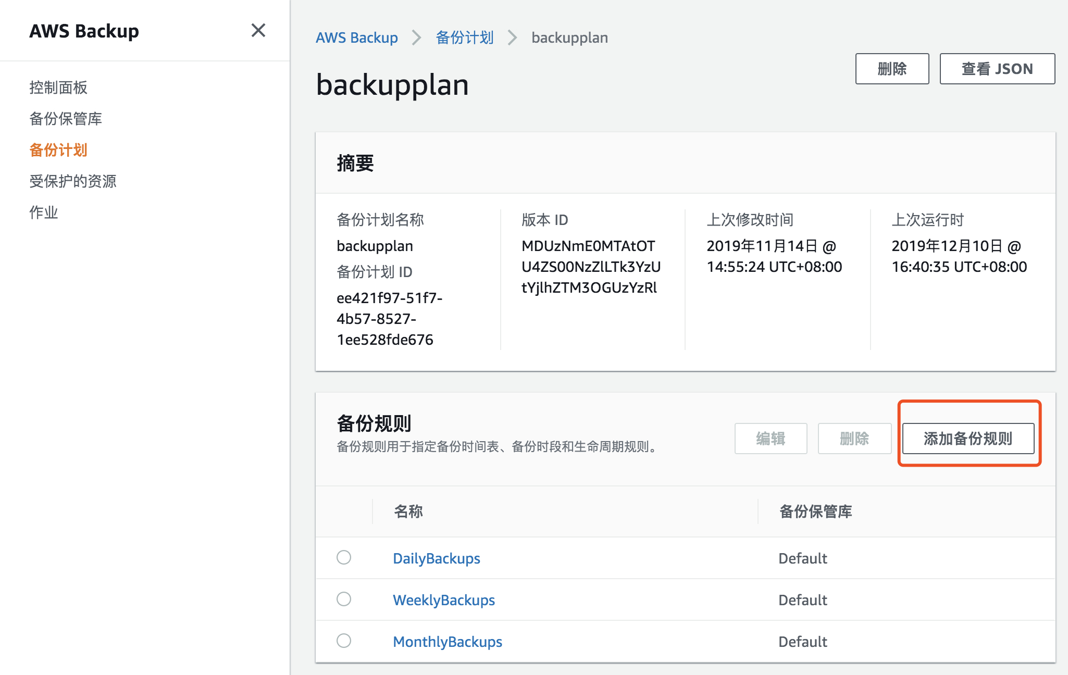Open 控制面板 in the sidebar
1068x675 pixels.
point(58,87)
